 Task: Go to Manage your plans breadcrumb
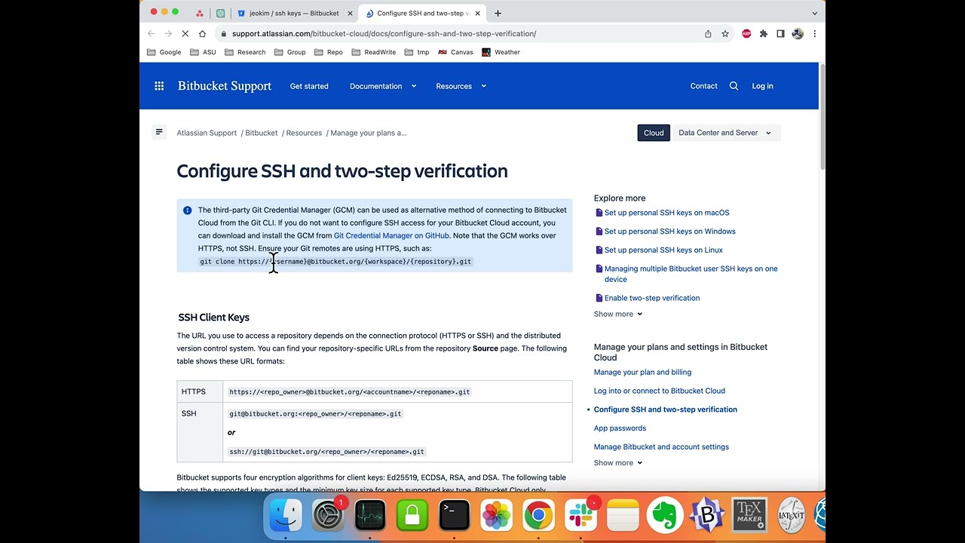pos(369,133)
